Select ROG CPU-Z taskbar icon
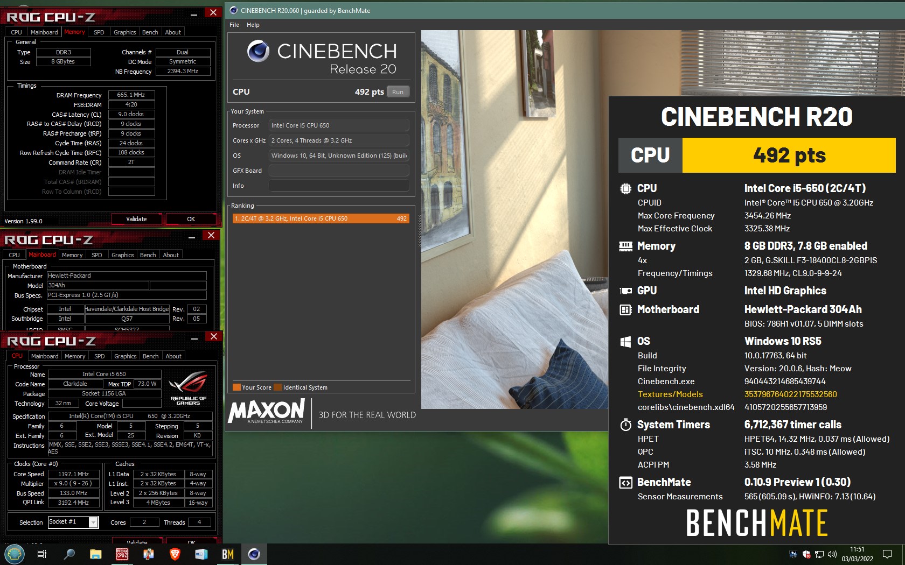Image resolution: width=905 pixels, height=565 pixels. 122,554
